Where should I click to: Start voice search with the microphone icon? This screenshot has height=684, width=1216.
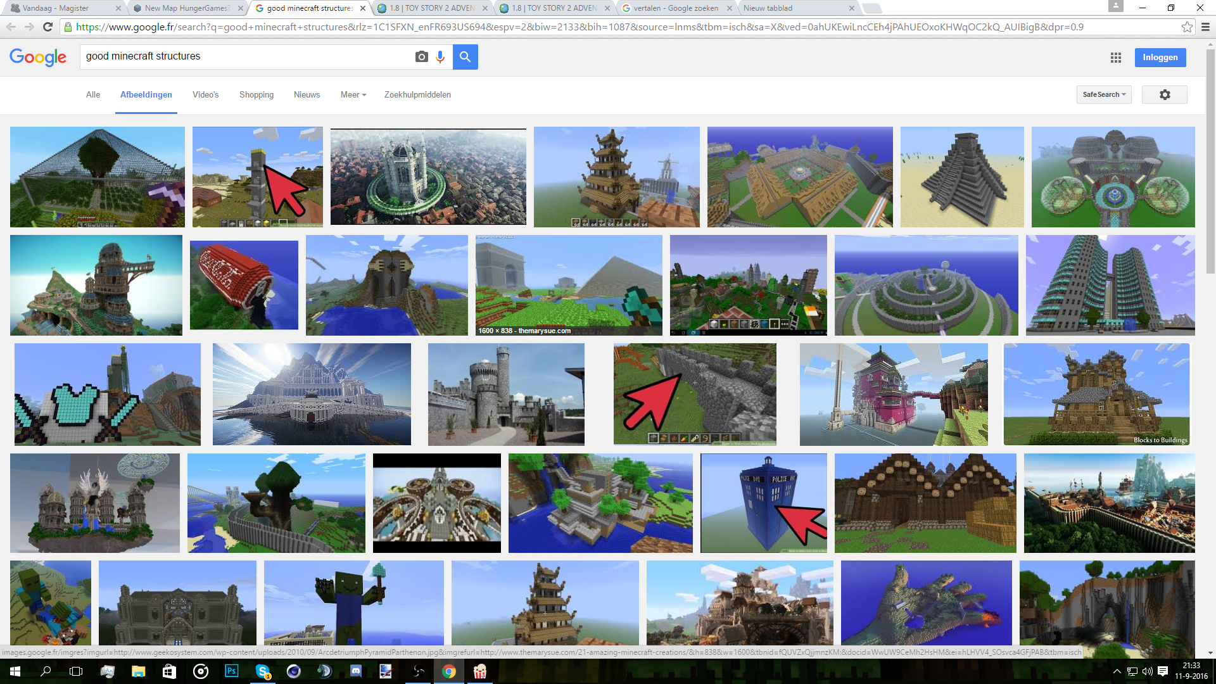[x=440, y=57]
